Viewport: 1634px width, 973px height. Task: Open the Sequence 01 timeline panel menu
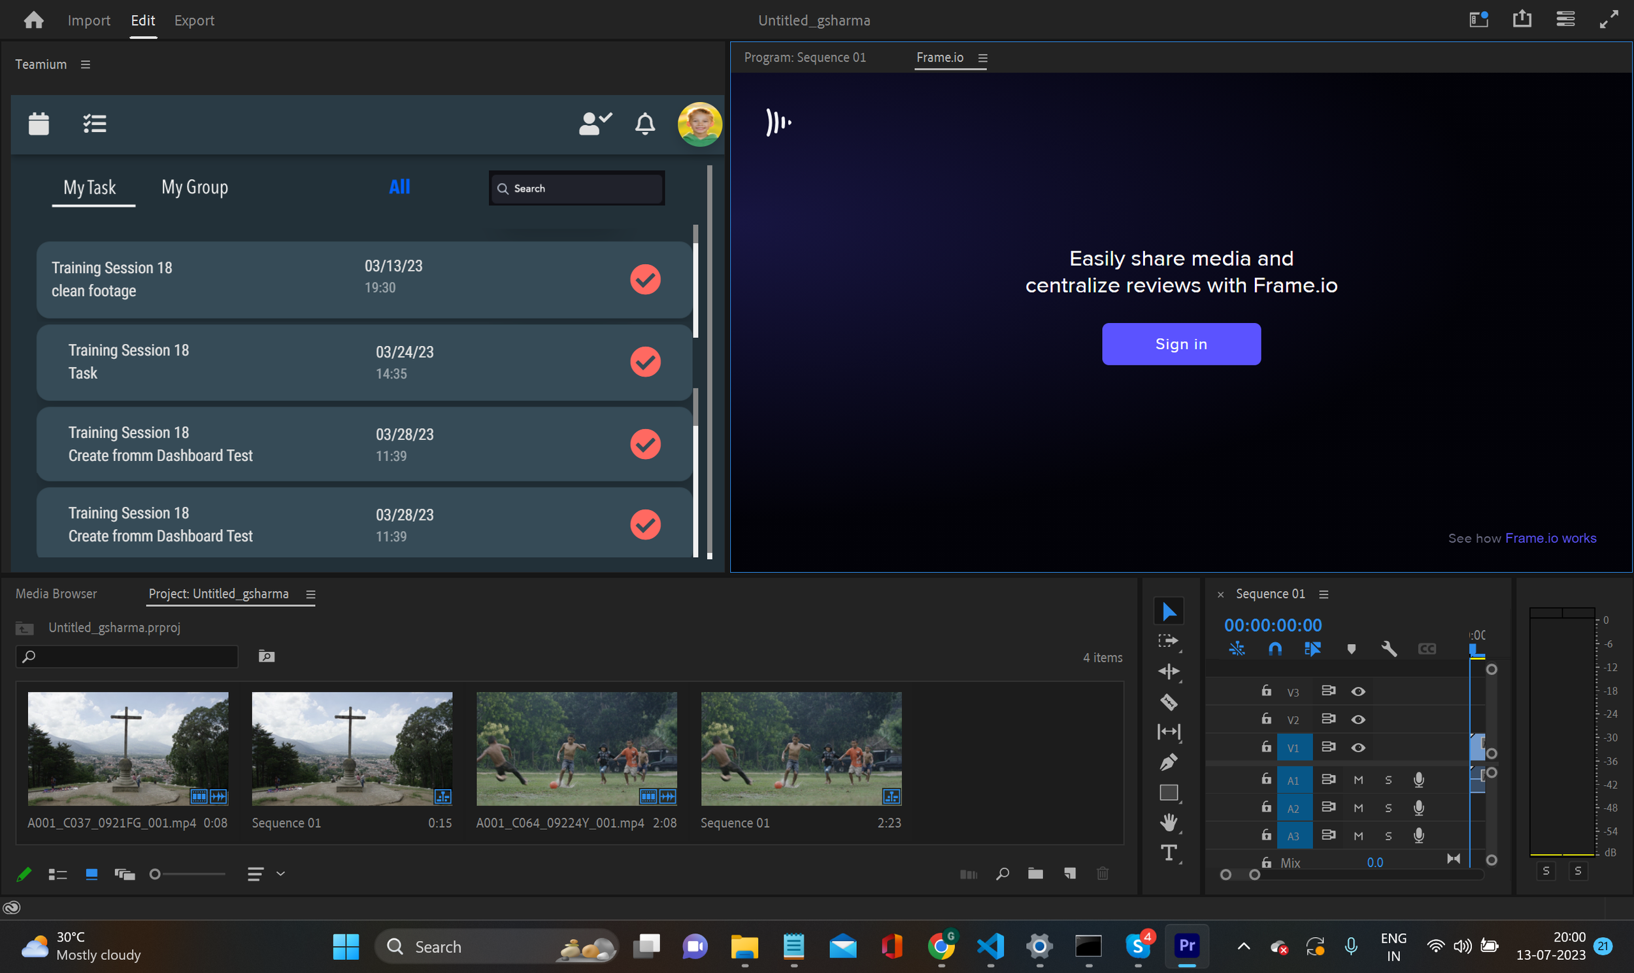(x=1324, y=594)
